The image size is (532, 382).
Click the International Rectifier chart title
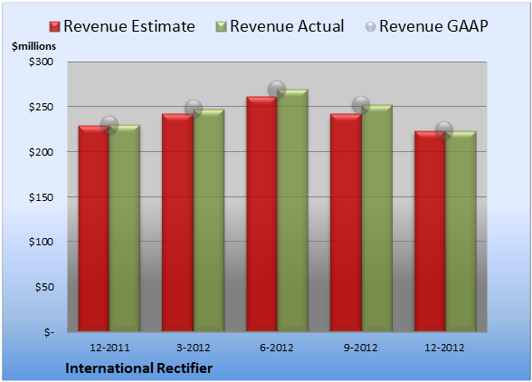[138, 368]
